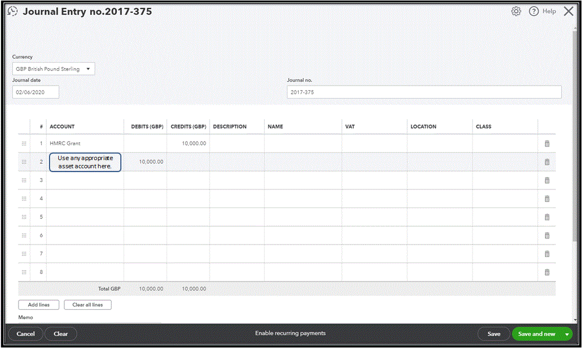Screen dimensions: 582x348
Task: Select line 1 credit 10,000.00 cell
Action: tap(188, 143)
